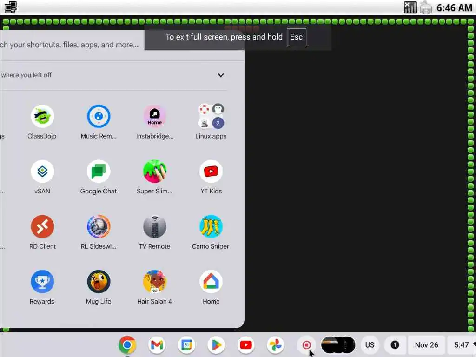This screenshot has height=357, width=476.
Task: Launch the TV Remote app
Action: pos(154,226)
